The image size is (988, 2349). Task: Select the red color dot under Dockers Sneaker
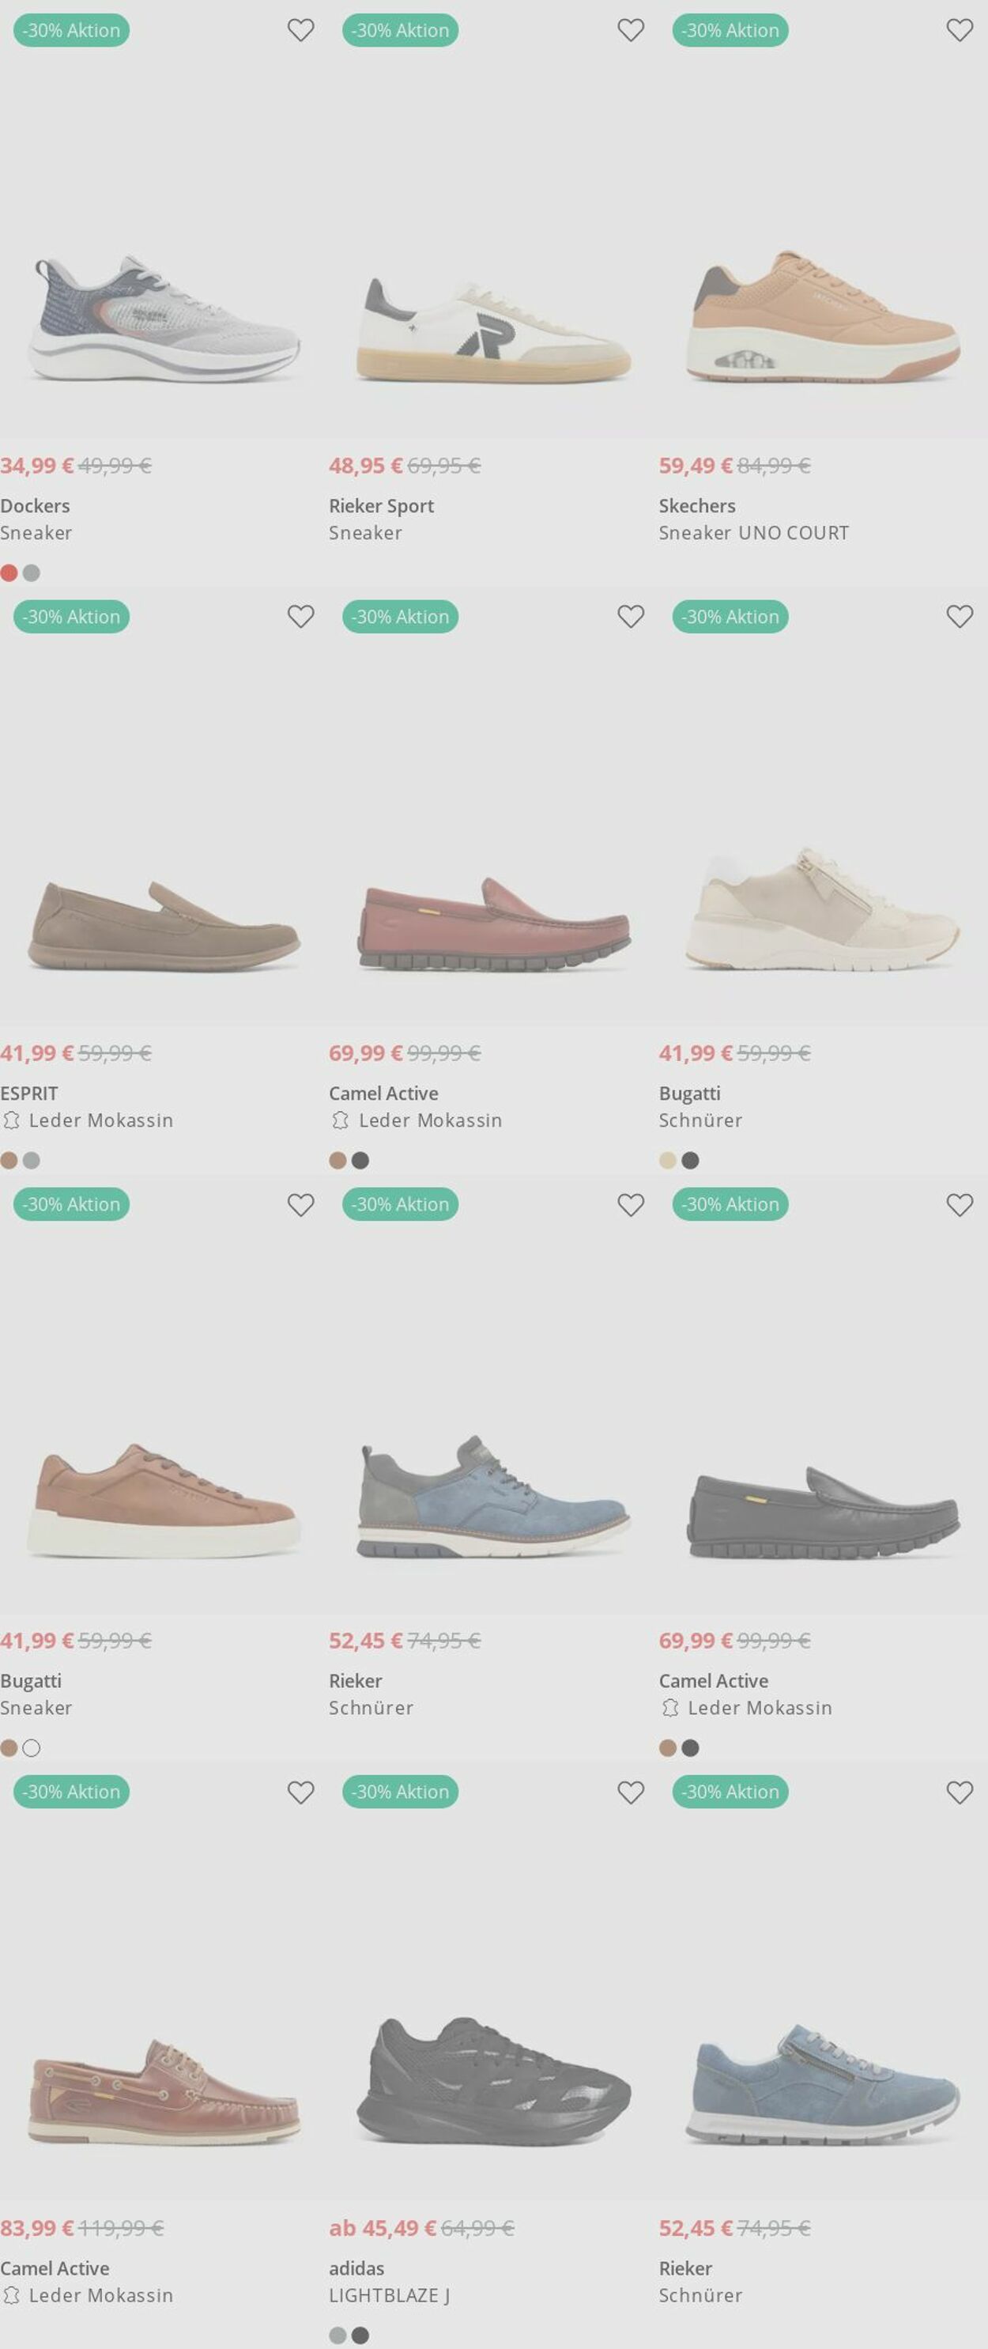(9, 573)
